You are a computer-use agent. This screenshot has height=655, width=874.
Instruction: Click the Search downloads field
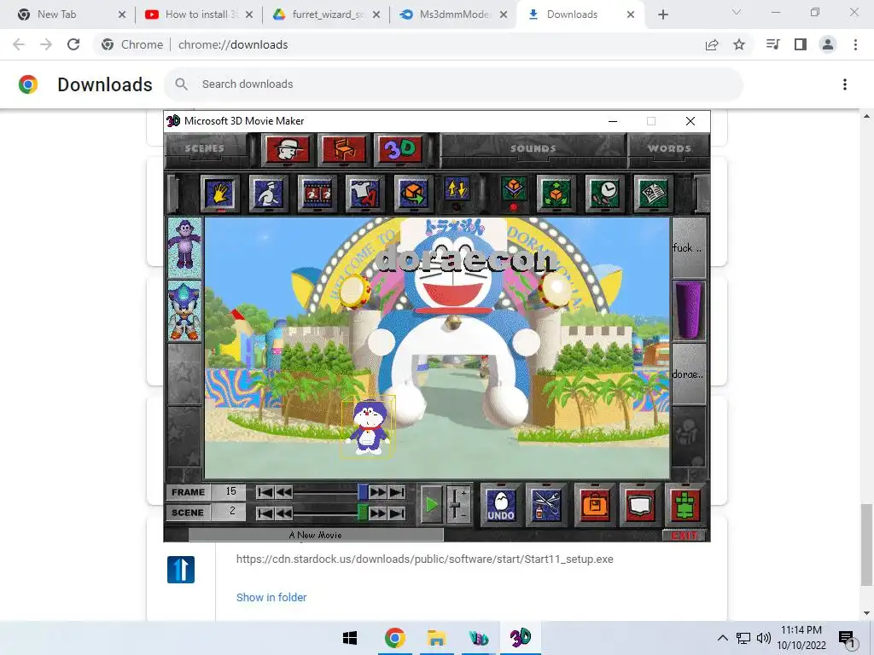(x=453, y=84)
